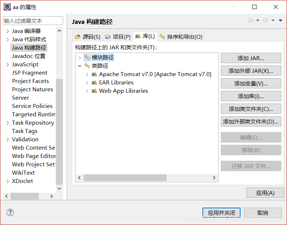Click the library list scroll left arrow
The width and height of the screenshot is (287, 225).
point(79,178)
